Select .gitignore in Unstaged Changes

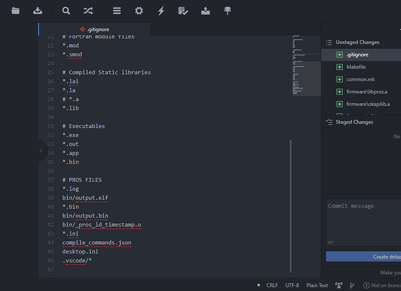(x=361, y=55)
